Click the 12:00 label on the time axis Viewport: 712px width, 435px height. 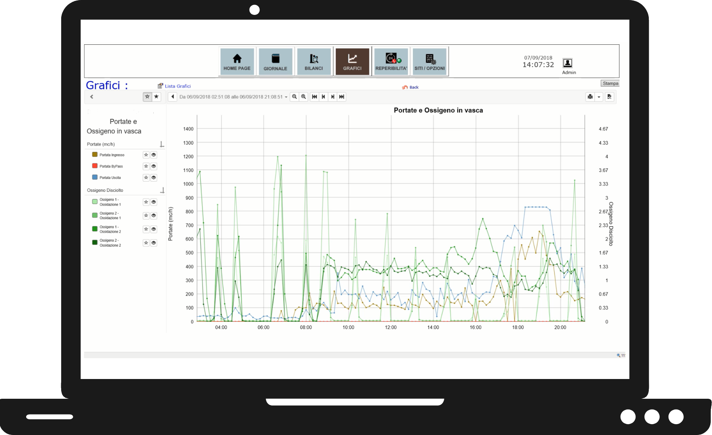391,327
